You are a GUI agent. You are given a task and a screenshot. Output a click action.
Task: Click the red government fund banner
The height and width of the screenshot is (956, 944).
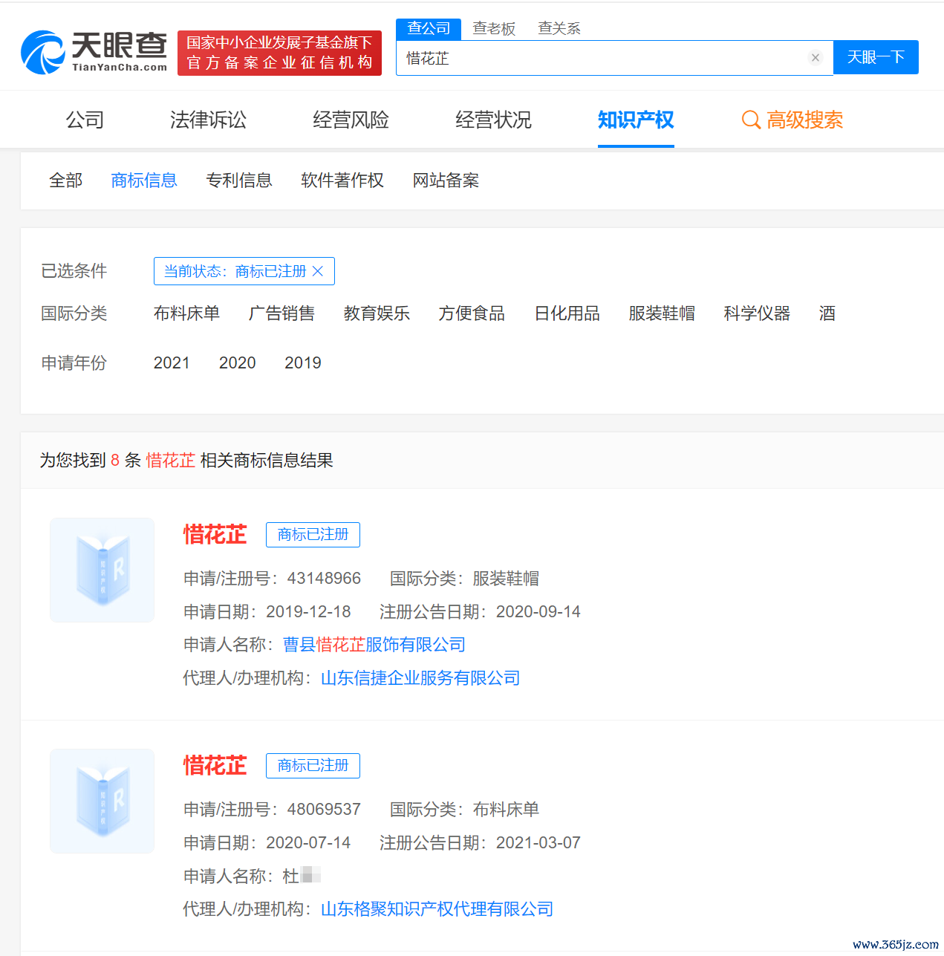tap(279, 53)
